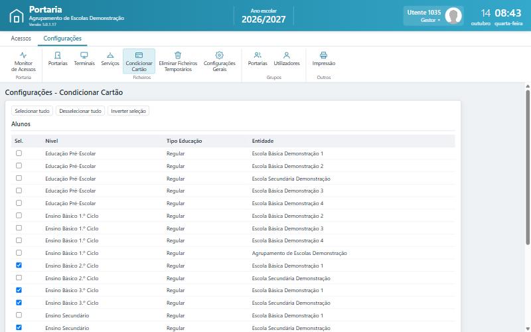Open the Portaria home icon
This screenshot has width=531, height=332.
[16, 16]
